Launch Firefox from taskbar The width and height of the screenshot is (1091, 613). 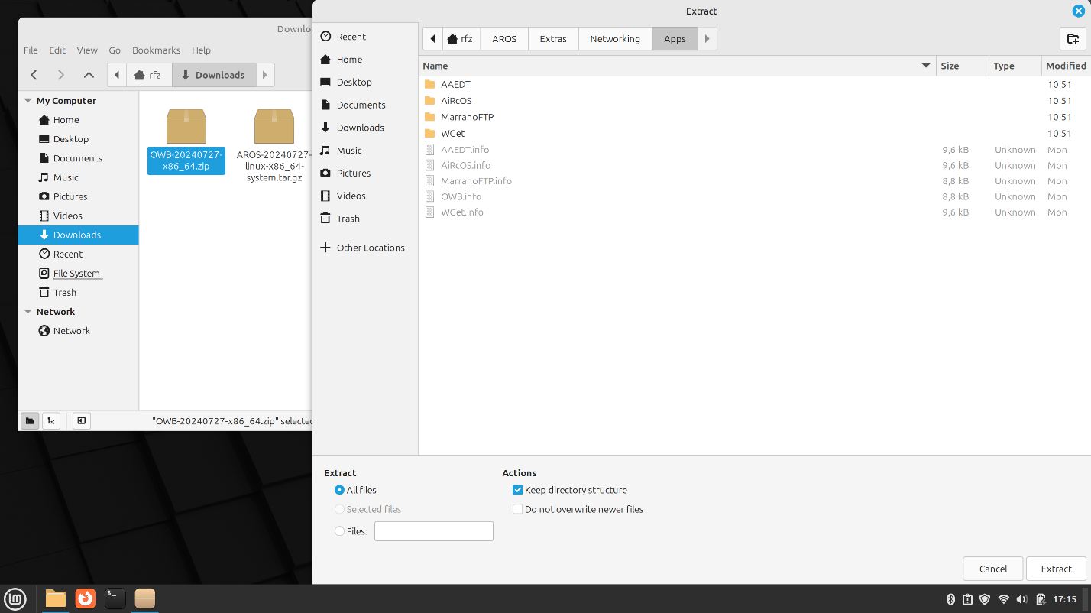click(x=86, y=598)
